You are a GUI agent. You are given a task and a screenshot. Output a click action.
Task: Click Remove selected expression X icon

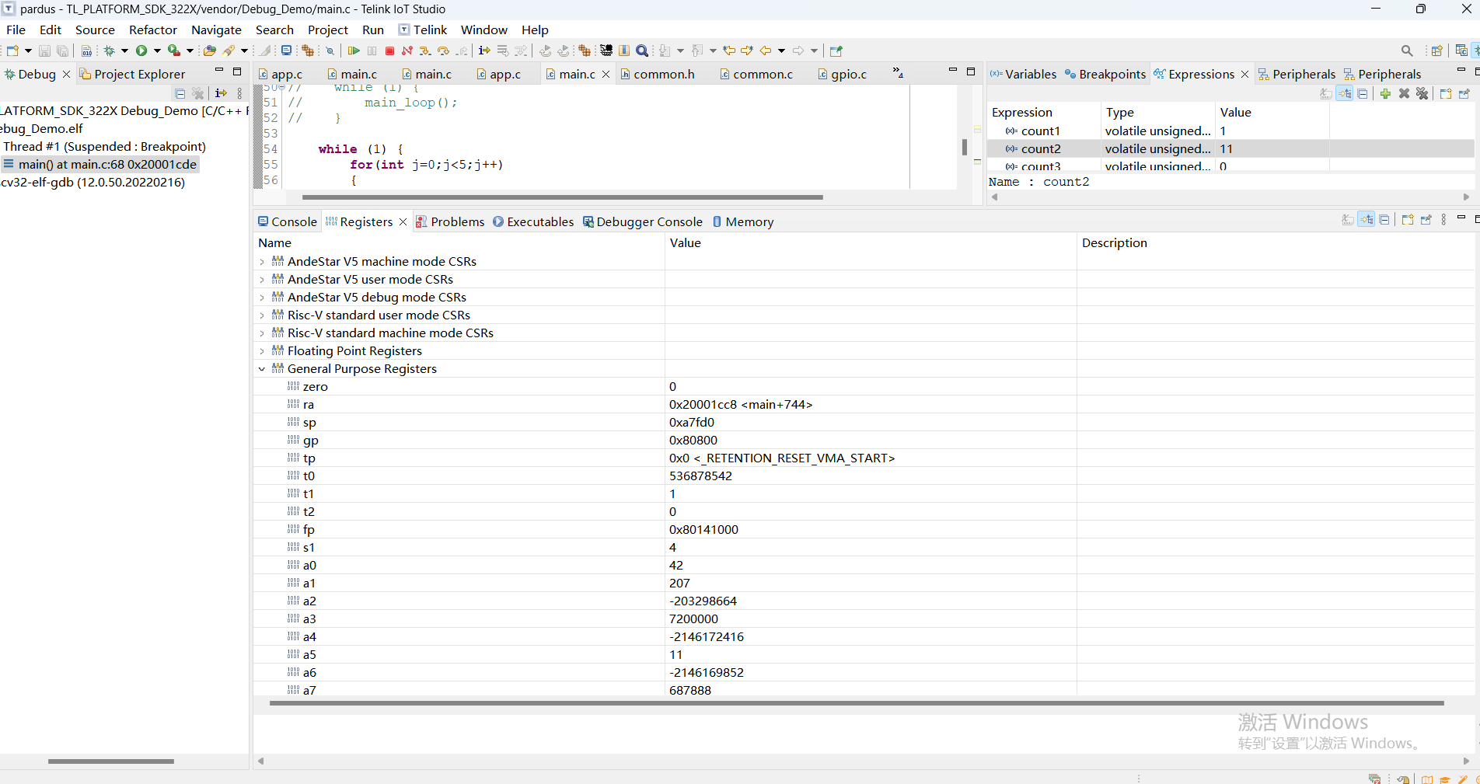1404,93
